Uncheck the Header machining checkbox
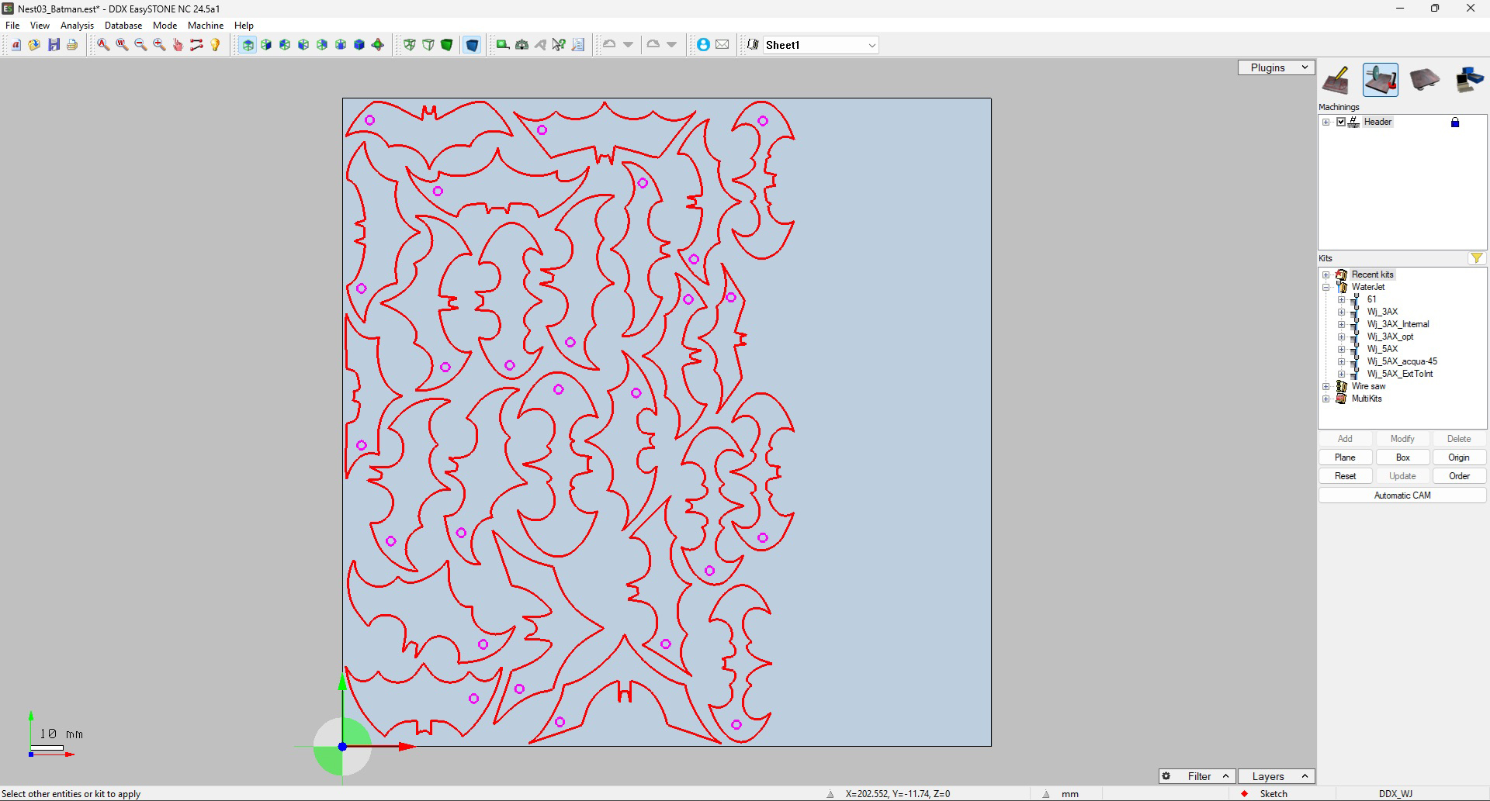This screenshot has height=801, width=1490. pyautogui.click(x=1341, y=122)
